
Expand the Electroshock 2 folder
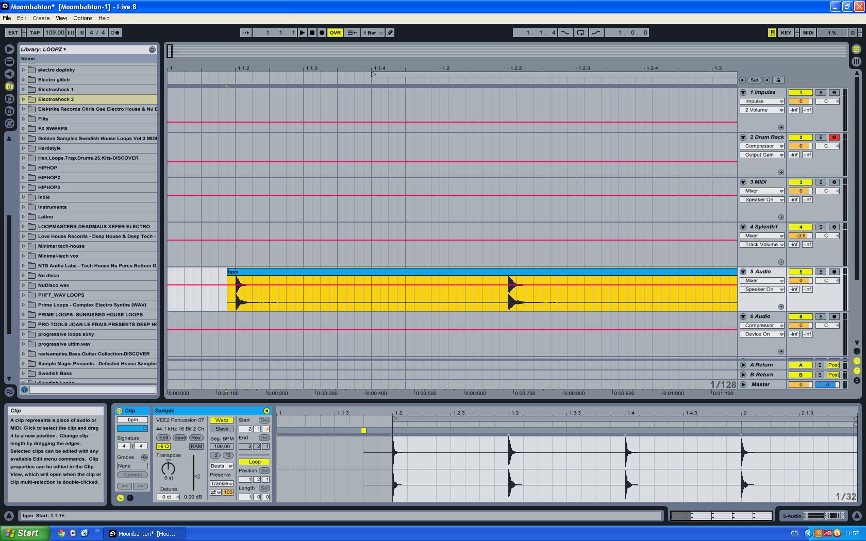coord(24,99)
